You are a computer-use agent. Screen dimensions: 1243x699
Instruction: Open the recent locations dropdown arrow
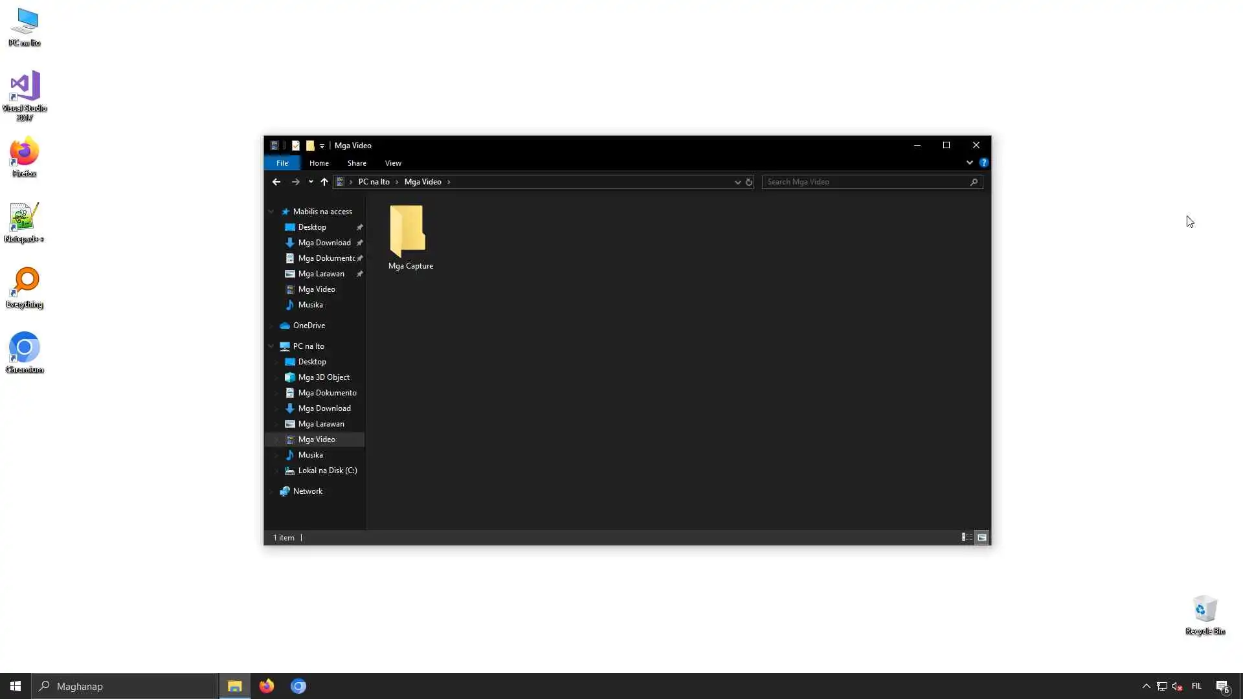click(311, 182)
